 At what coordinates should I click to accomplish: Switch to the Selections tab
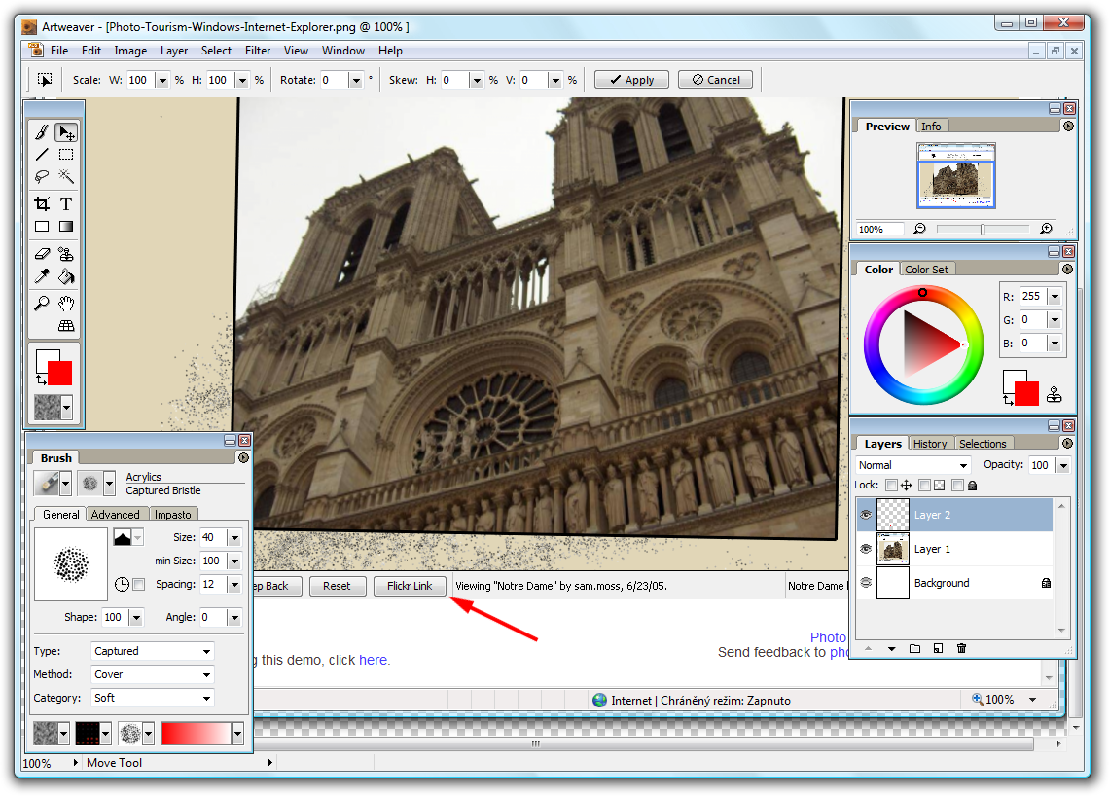(x=983, y=444)
